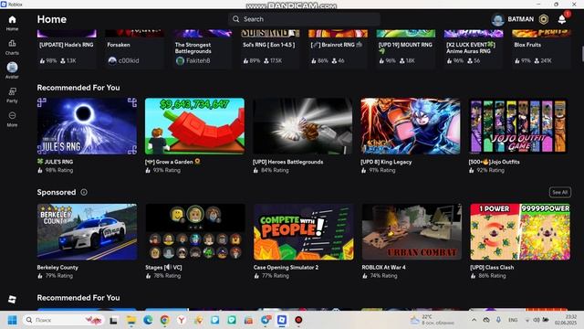The width and height of the screenshot is (584, 329).
Task: Click the microphone tray icon
Action: 498,320
